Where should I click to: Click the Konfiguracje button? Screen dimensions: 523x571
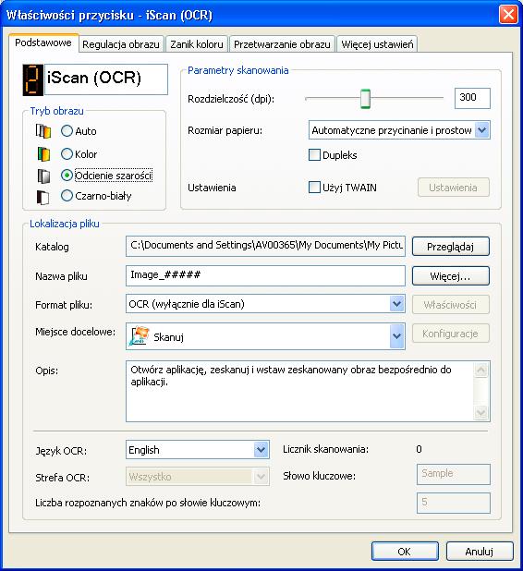point(451,334)
